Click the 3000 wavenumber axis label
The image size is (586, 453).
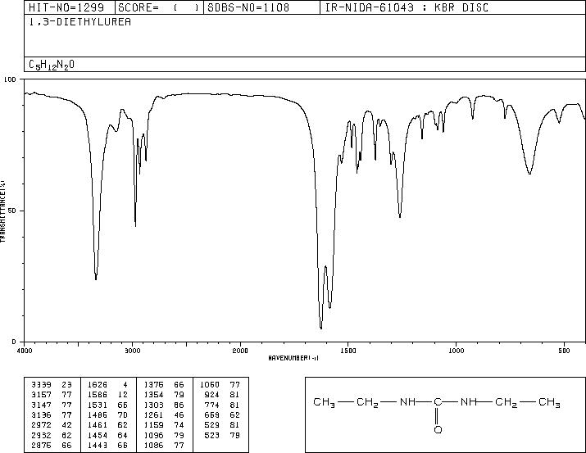[132, 351]
